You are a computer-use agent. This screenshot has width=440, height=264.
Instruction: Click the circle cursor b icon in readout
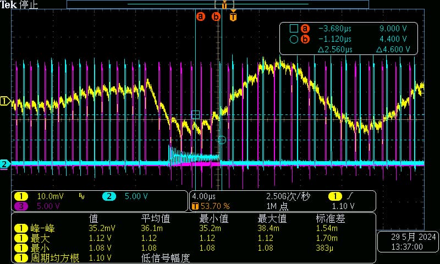coord(293,39)
